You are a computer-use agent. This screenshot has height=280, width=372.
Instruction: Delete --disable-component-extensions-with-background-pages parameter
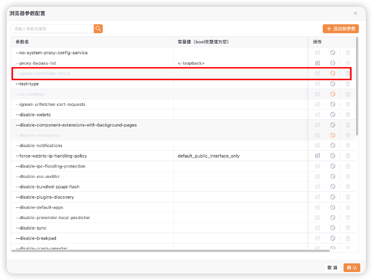coord(347,125)
